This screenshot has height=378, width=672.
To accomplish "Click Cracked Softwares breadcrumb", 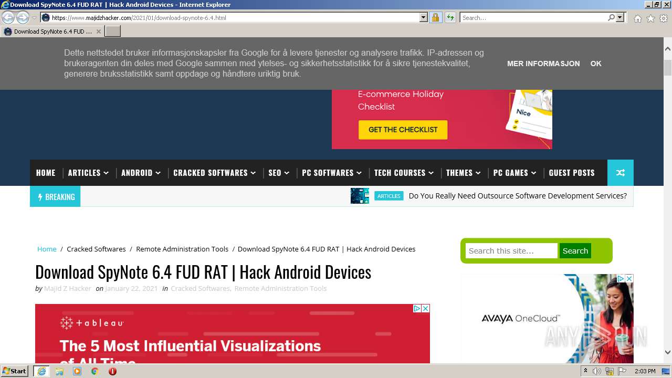I will [x=96, y=249].
